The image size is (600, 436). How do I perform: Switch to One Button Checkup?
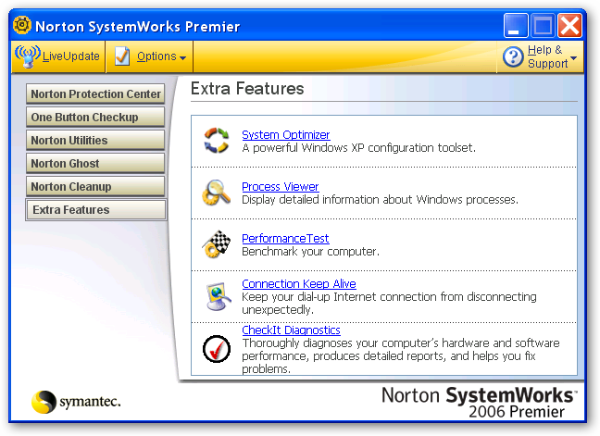[95, 117]
